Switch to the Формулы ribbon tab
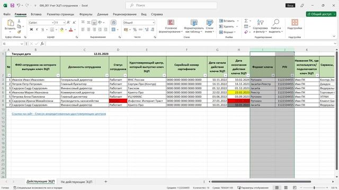The image size is (339, 190). click(x=86, y=14)
